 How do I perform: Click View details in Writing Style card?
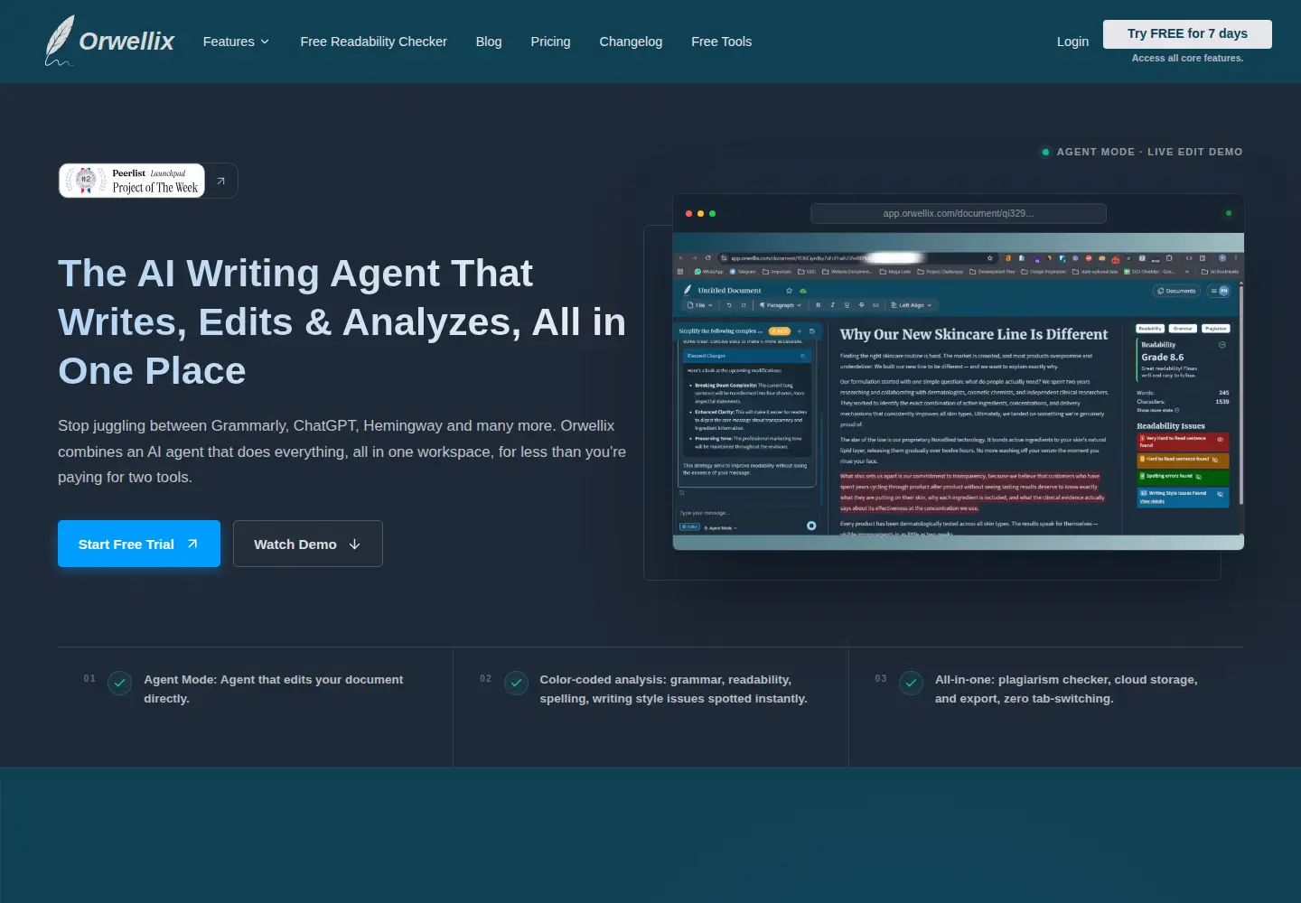tap(1152, 501)
